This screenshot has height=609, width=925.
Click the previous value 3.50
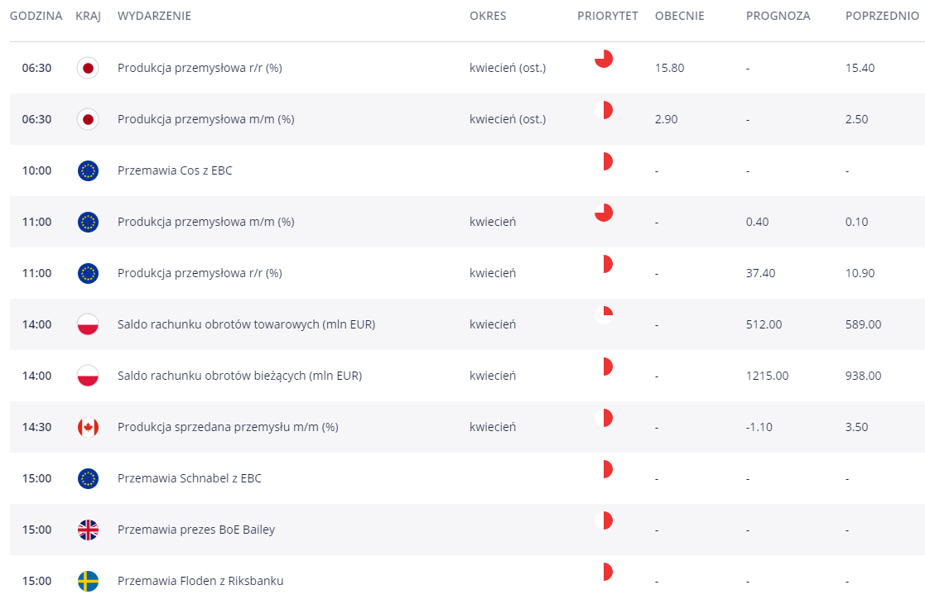pos(856,427)
